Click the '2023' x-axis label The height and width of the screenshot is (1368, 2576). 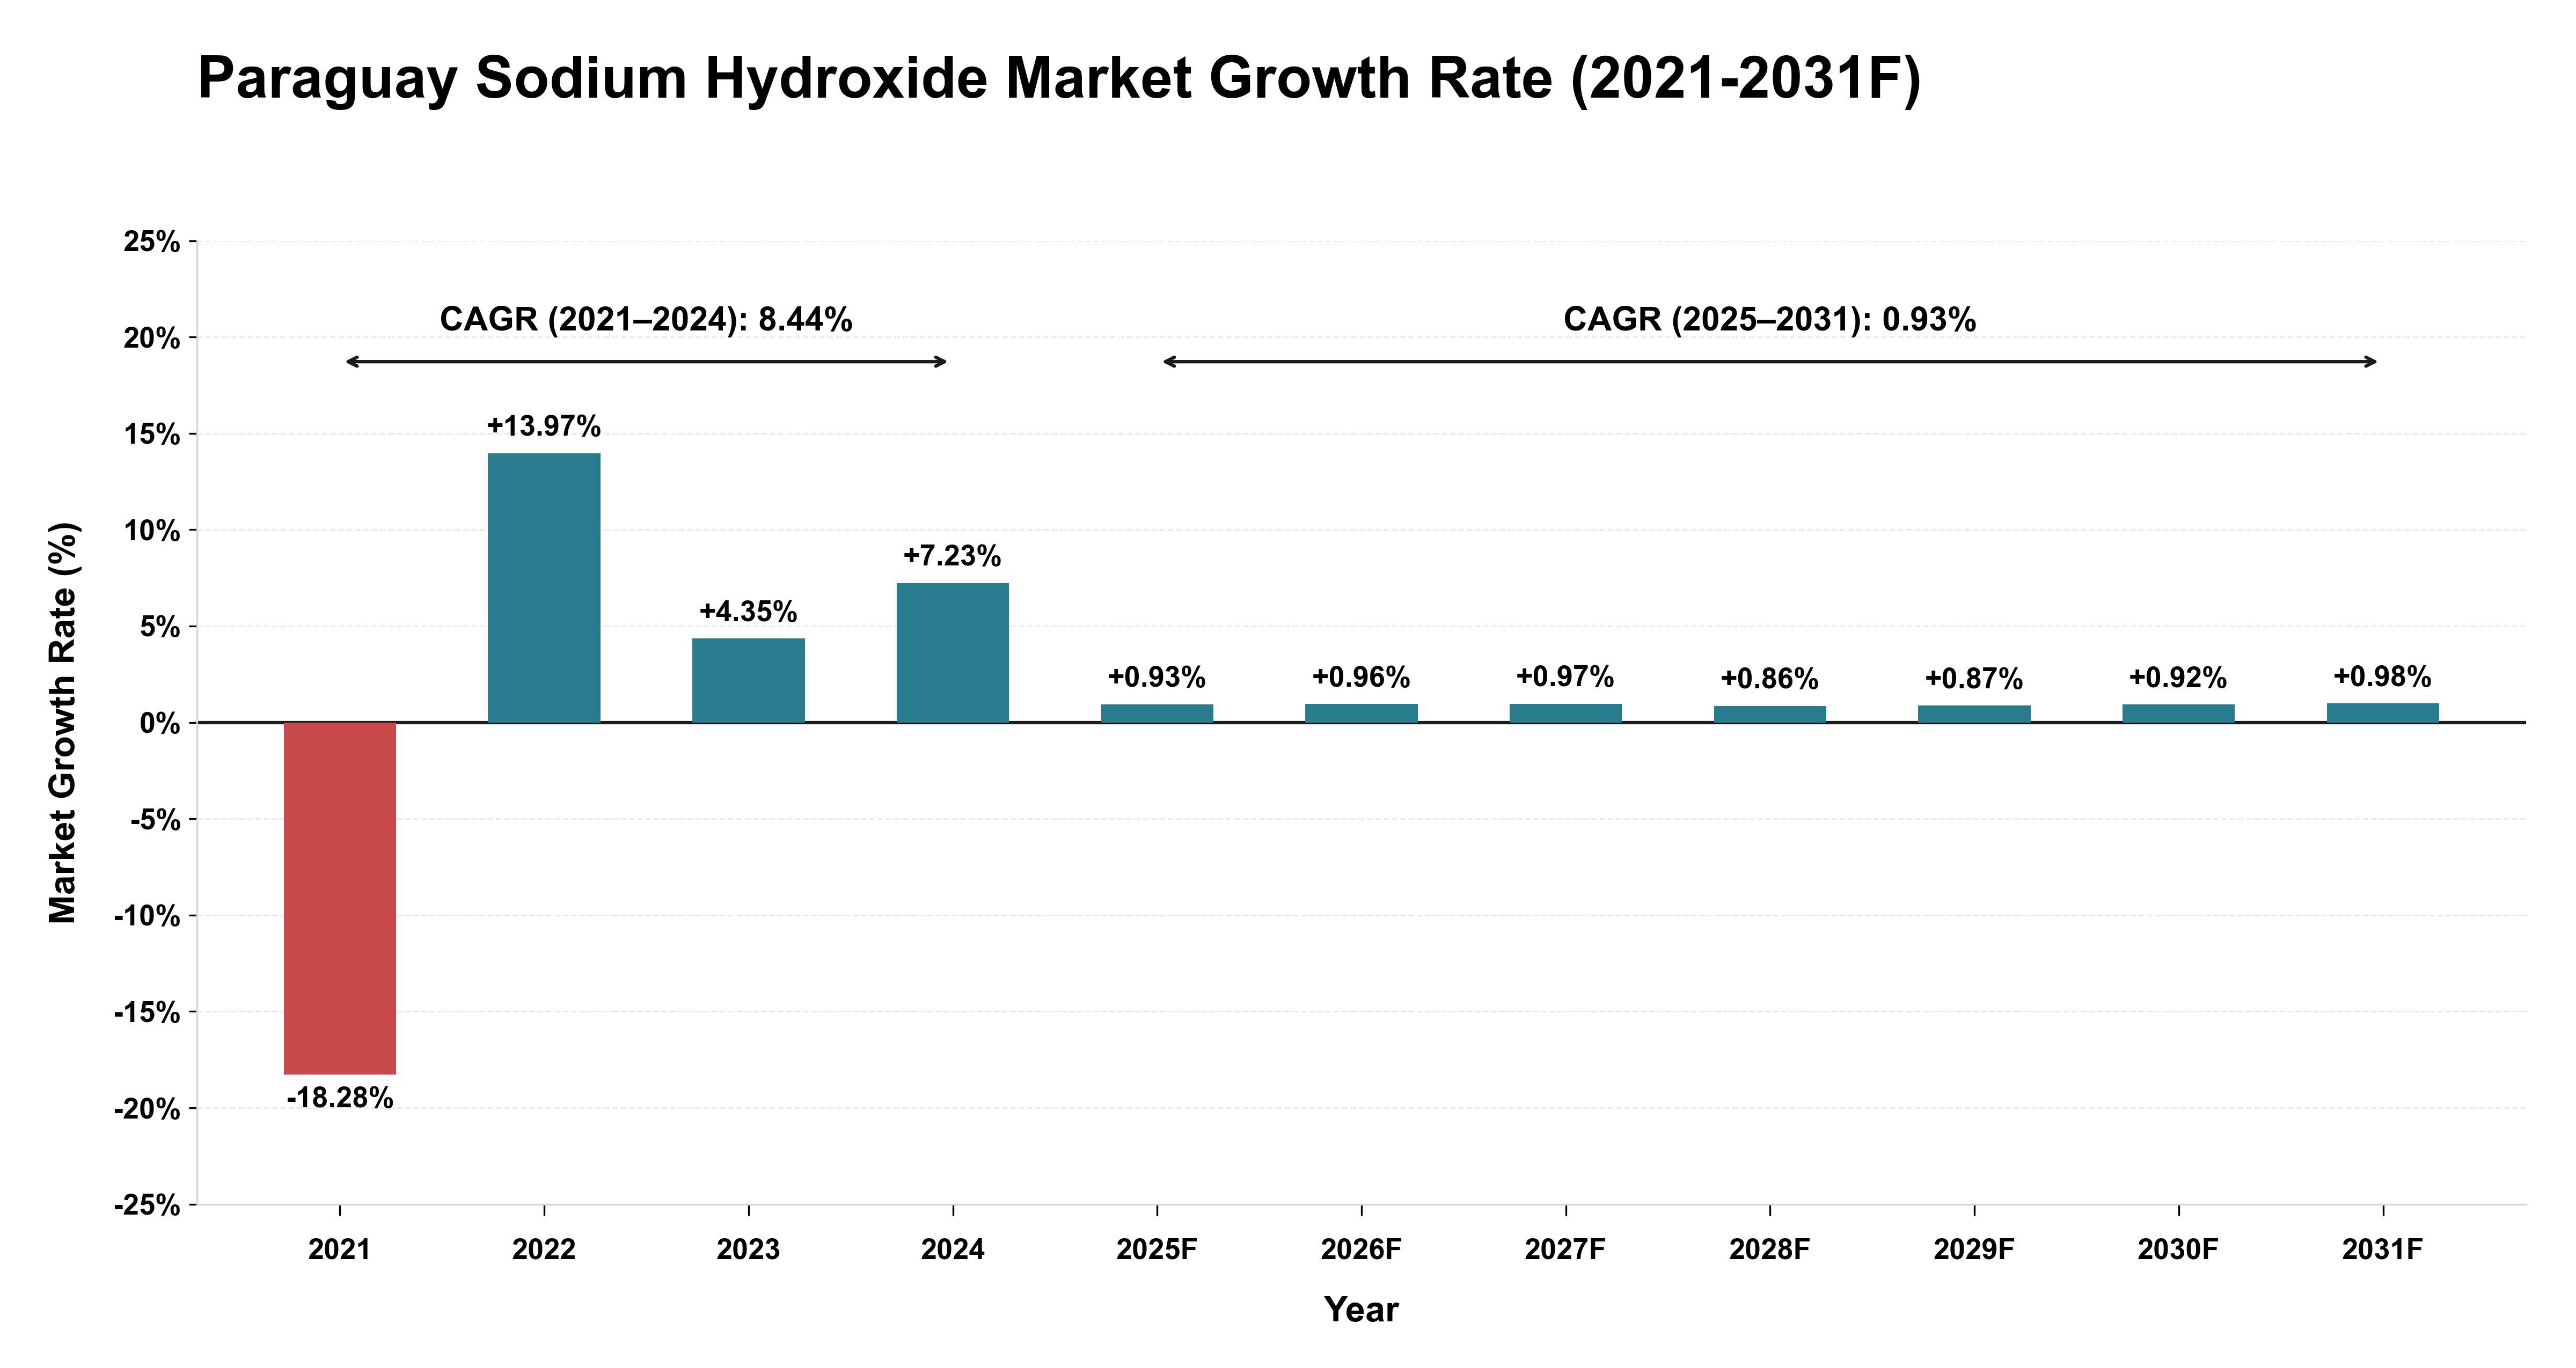tap(748, 1250)
